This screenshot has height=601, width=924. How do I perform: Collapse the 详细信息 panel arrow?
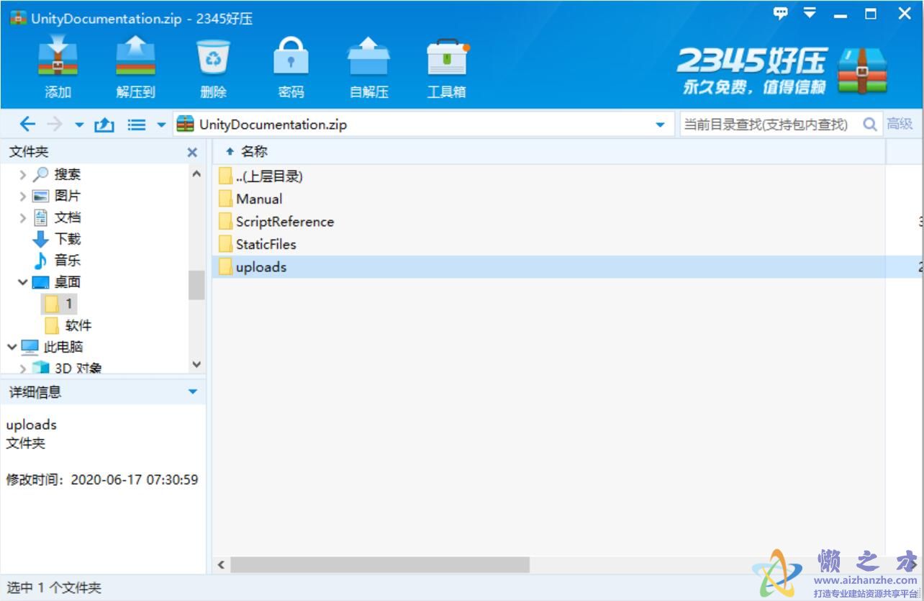pos(192,392)
